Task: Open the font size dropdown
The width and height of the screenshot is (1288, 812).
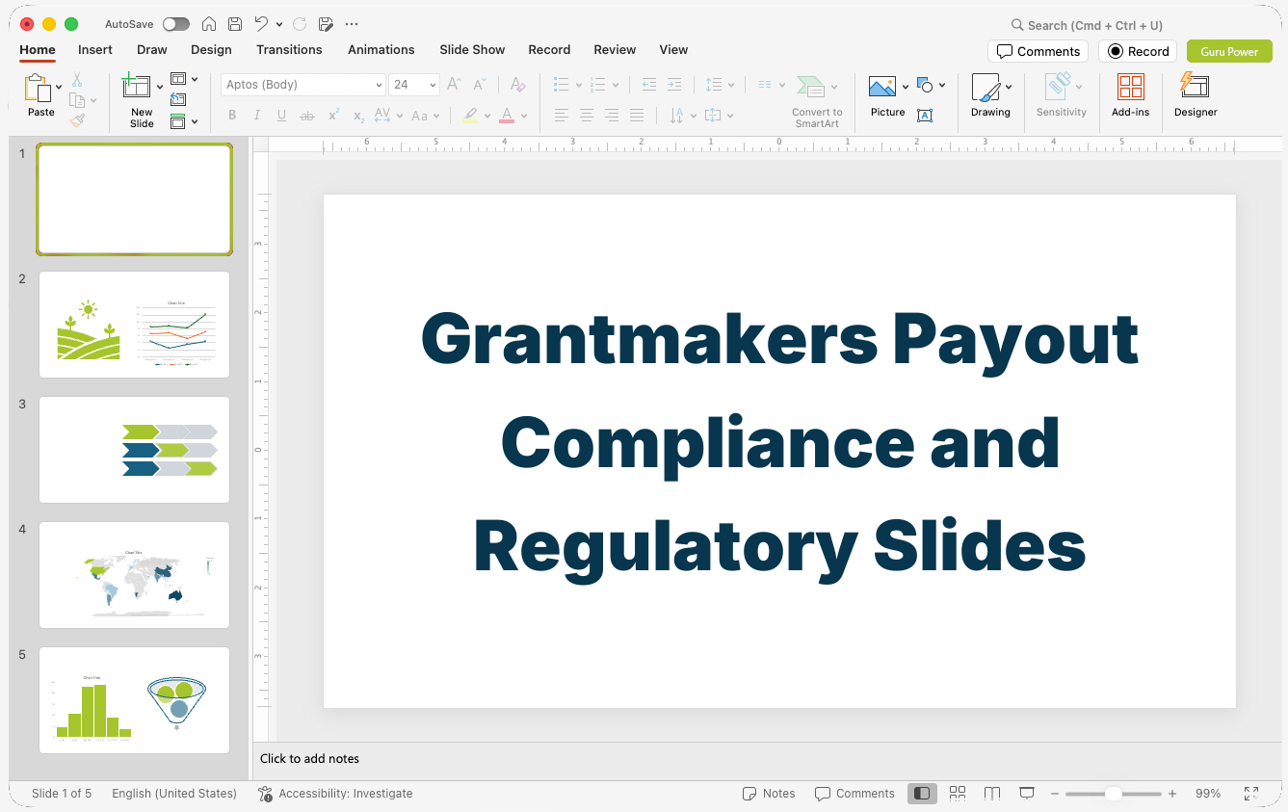Action: click(433, 85)
